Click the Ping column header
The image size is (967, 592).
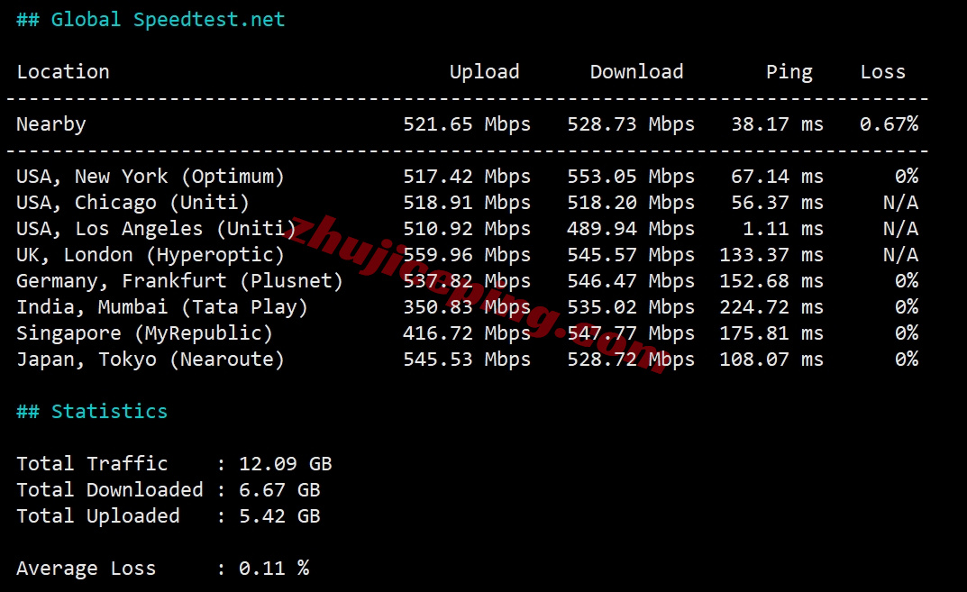pyautogui.click(x=789, y=72)
